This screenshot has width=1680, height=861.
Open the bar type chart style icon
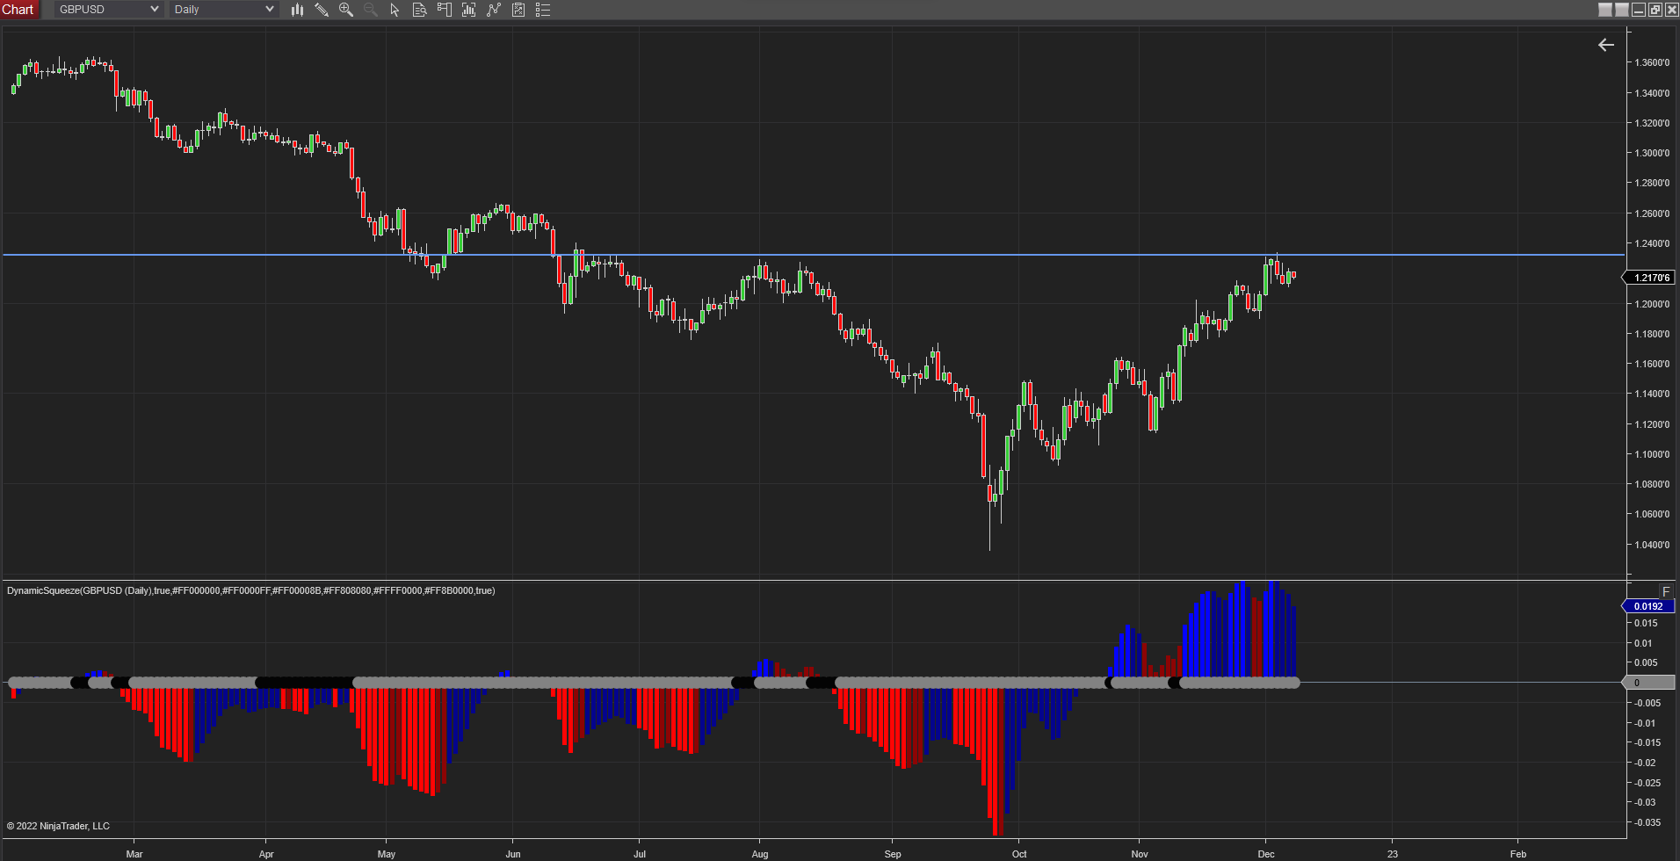click(297, 10)
